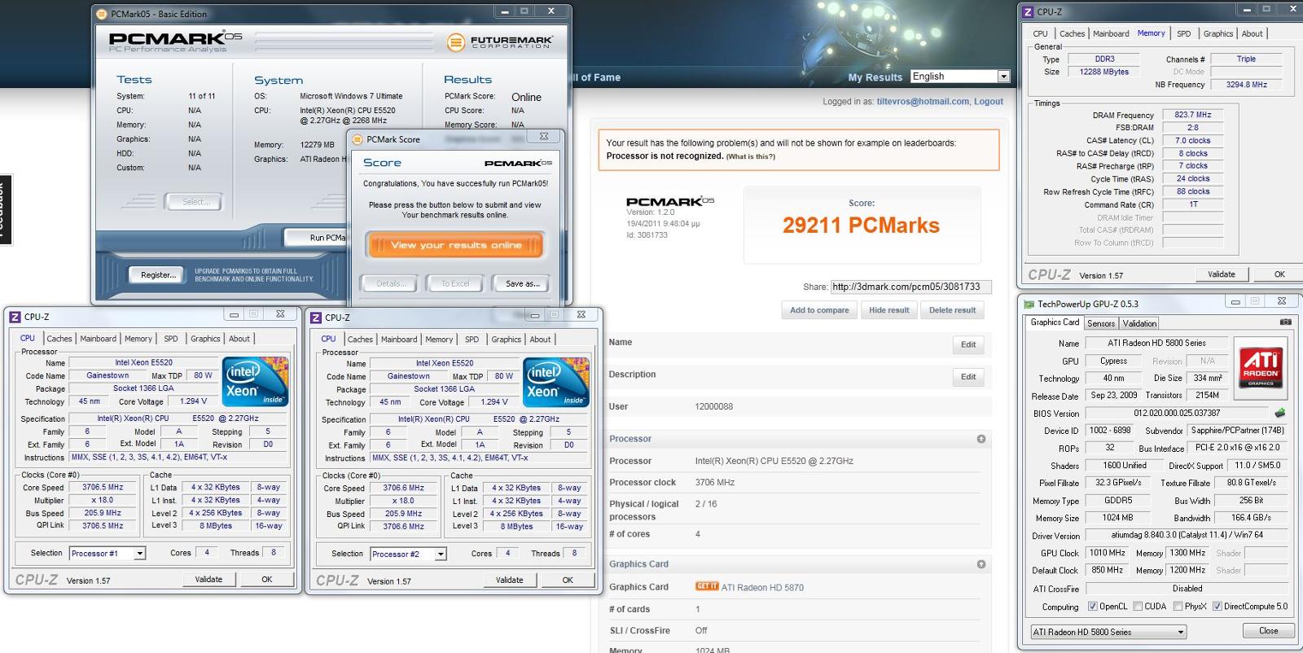Click the 'What is this?' link
The image size is (1303, 653).
pos(750,156)
